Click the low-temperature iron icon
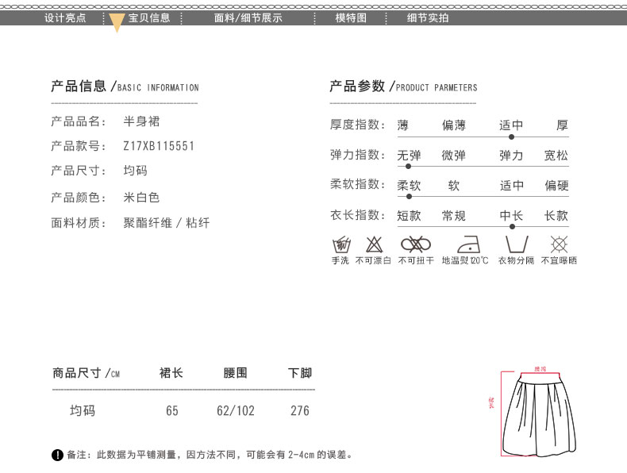The height and width of the screenshot is (473, 627). click(468, 244)
